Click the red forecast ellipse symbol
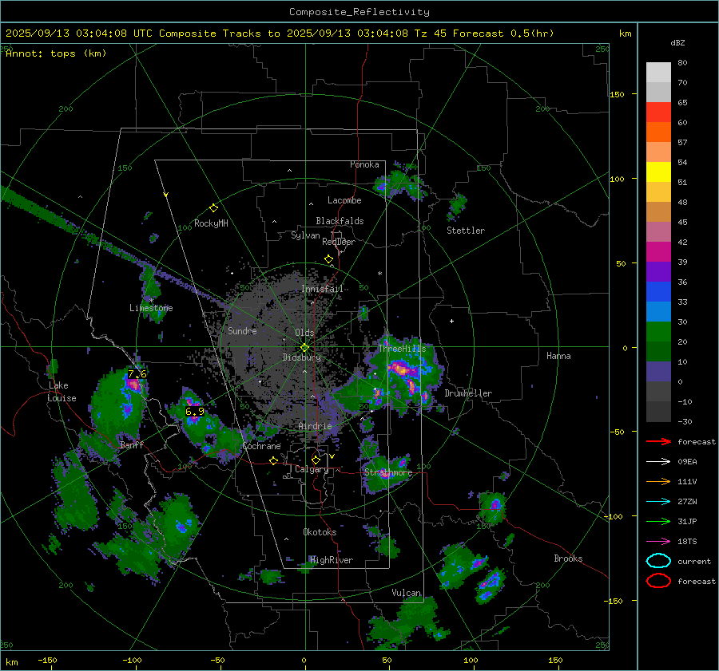Image resolution: width=719 pixels, height=671 pixels. 658,581
